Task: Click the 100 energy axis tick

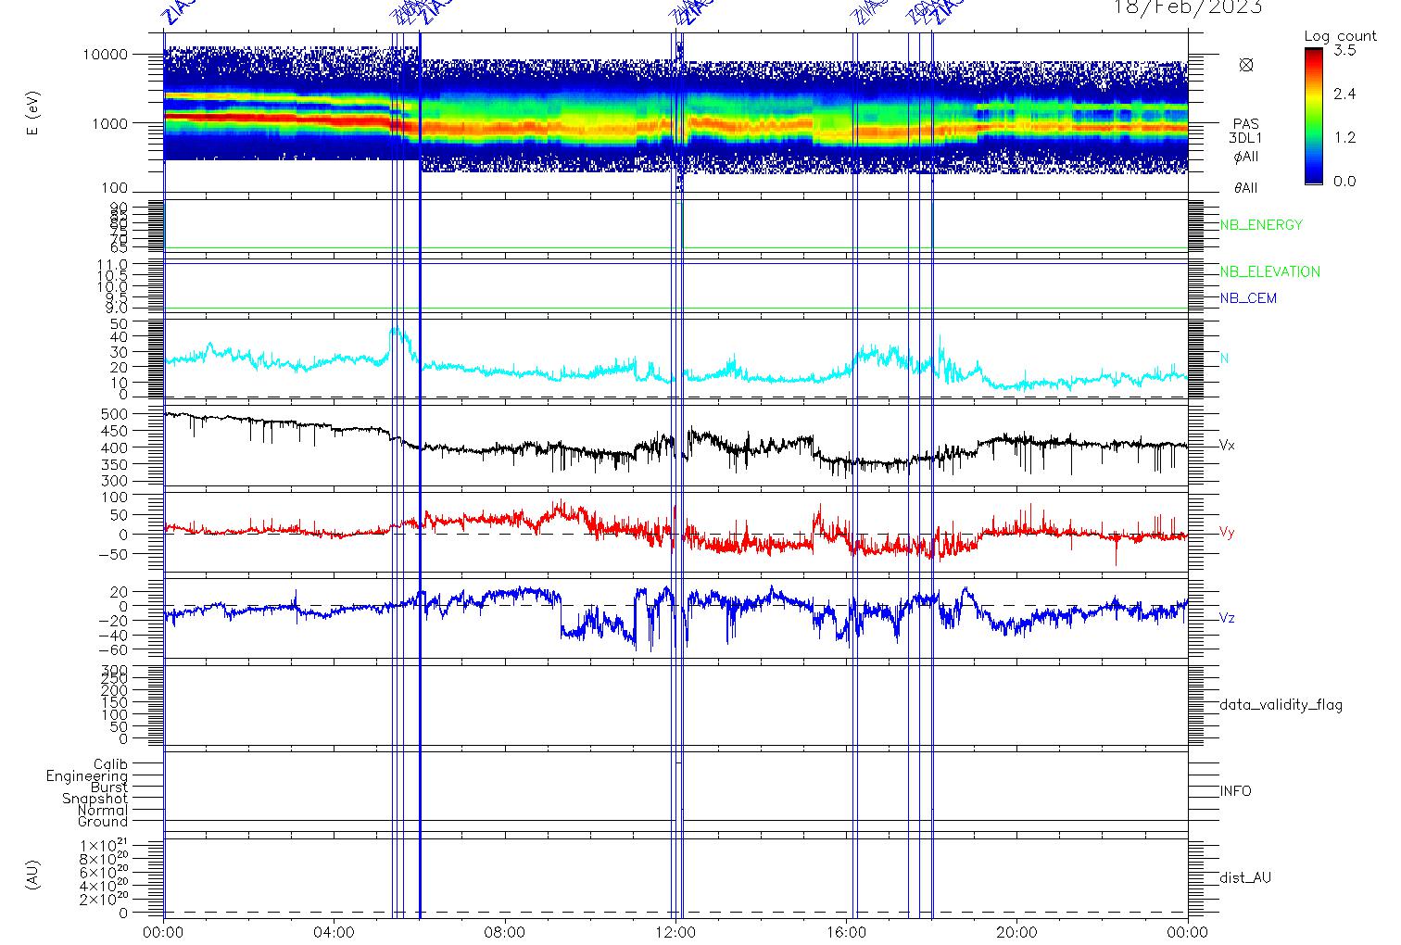Action: [x=115, y=189]
